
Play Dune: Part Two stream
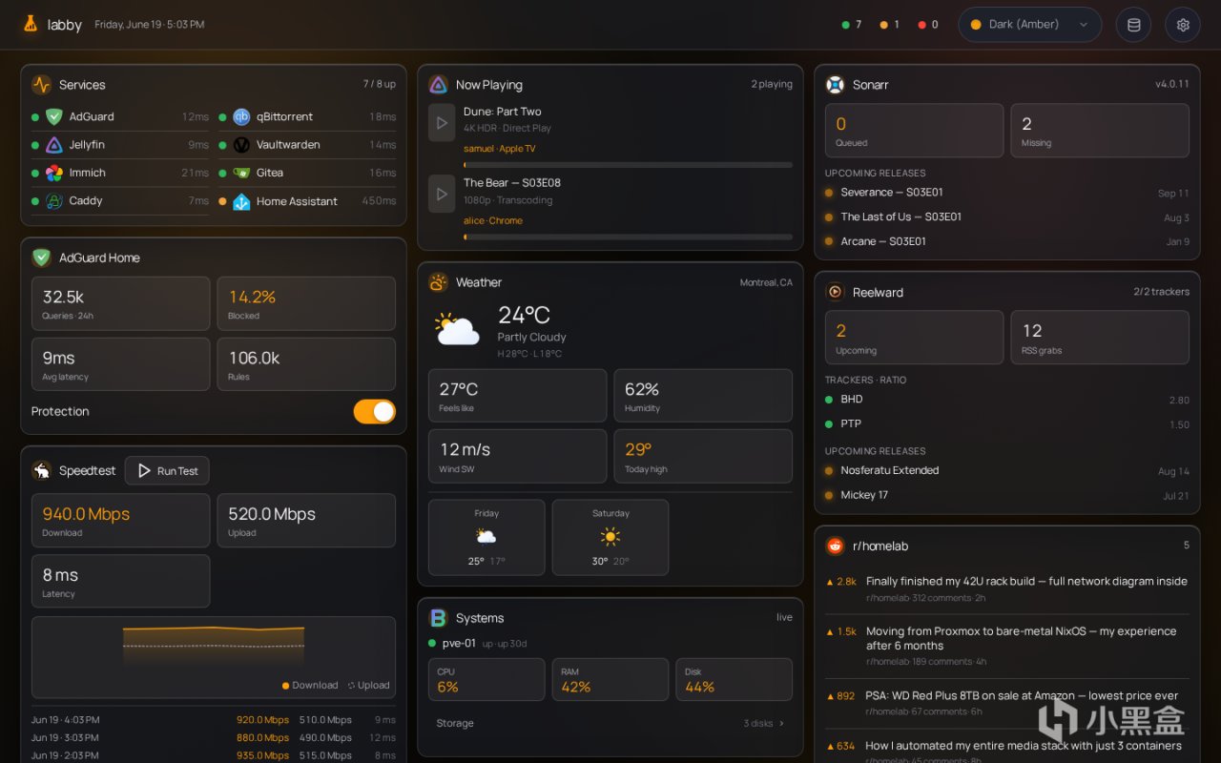441,123
